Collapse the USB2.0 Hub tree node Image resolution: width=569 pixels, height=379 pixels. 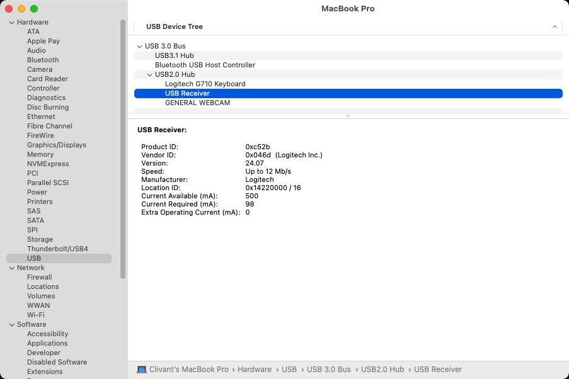point(149,75)
